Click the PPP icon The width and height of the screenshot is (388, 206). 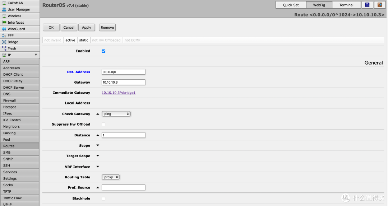click(x=4, y=36)
